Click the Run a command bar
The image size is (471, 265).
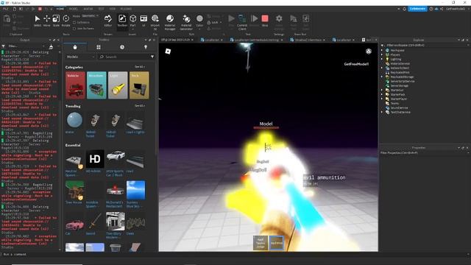point(234,254)
